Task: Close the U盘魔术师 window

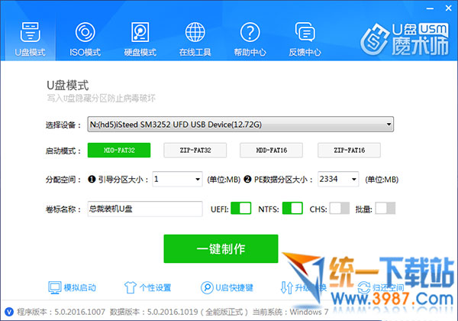Action: (x=448, y=8)
